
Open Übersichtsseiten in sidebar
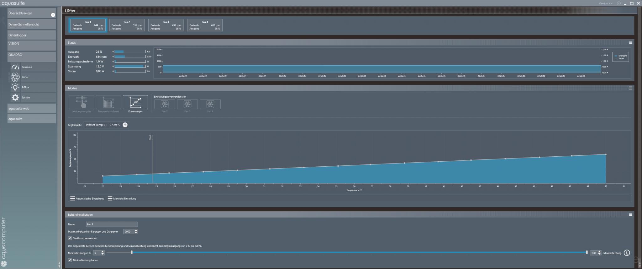pyautogui.click(x=32, y=13)
